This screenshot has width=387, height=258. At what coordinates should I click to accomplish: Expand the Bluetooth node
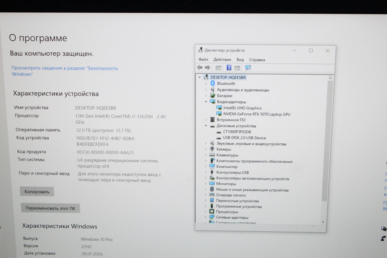pos(206,83)
